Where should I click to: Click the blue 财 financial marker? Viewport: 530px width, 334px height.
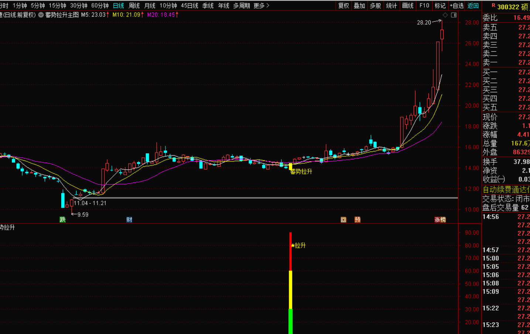(x=129, y=220)
